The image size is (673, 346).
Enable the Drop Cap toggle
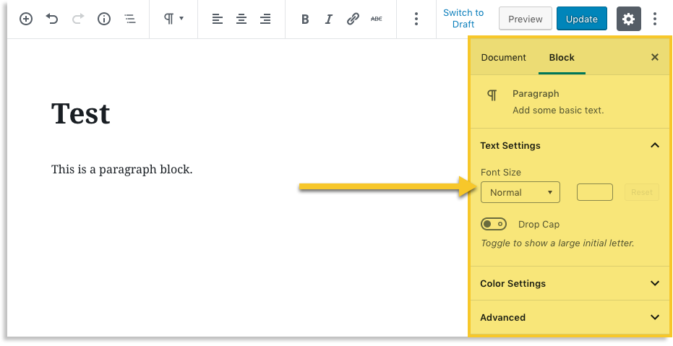[494, 225]
